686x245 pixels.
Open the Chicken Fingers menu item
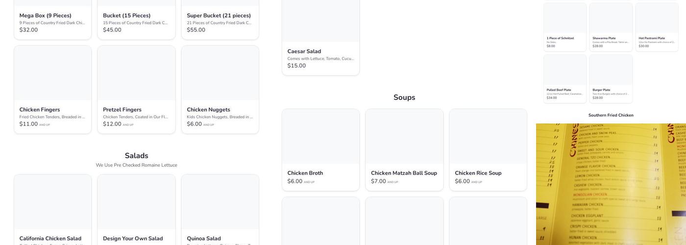(x=52, y=90)
